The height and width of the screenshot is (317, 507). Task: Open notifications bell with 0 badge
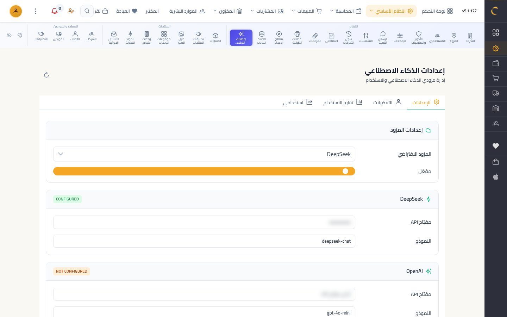[x=55, y=11]
